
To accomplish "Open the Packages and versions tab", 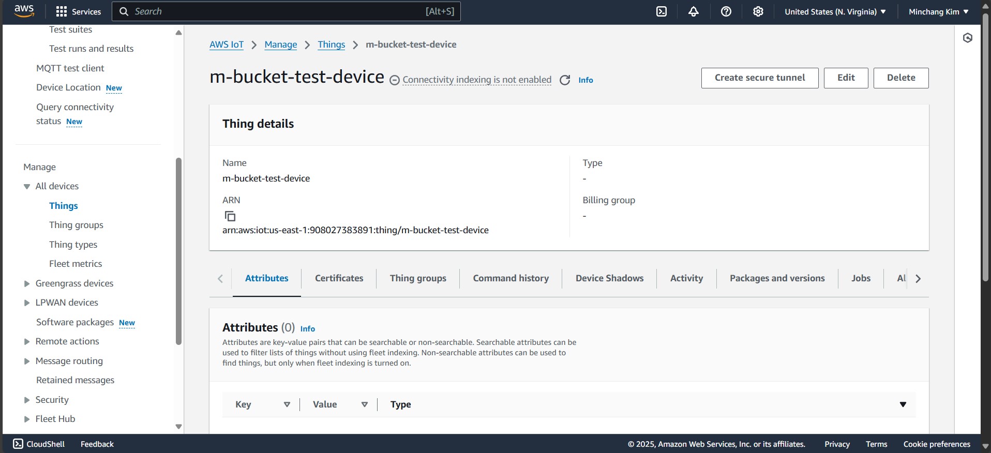I will (x=777, y=278).
